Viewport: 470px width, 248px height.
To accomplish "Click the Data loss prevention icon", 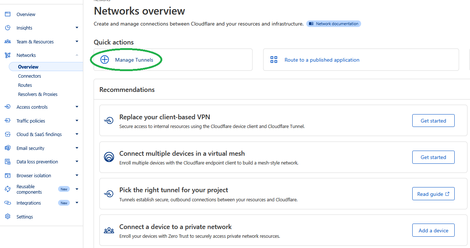I will pos(8,162).
